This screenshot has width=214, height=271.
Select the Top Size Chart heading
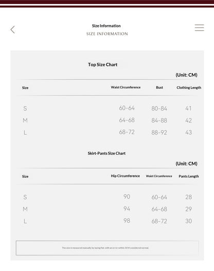pos(103,65)
